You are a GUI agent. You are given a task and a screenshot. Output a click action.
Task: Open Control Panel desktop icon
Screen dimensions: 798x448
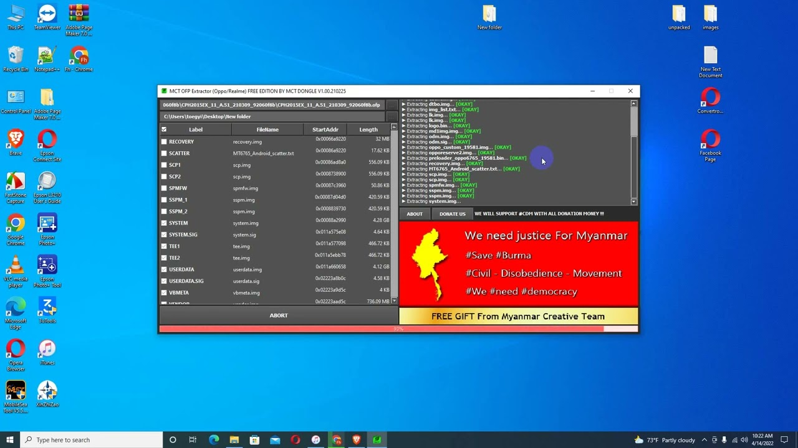(16, 101)
